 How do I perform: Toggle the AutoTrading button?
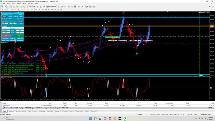51,6
